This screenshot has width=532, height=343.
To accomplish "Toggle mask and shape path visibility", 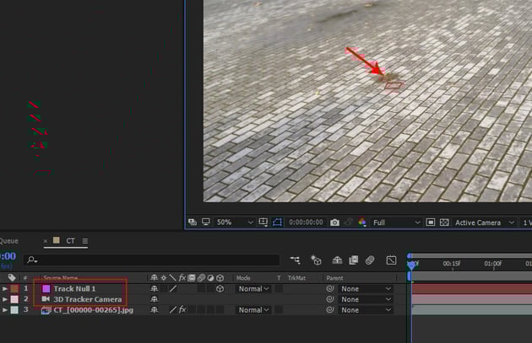I will 277,222.
